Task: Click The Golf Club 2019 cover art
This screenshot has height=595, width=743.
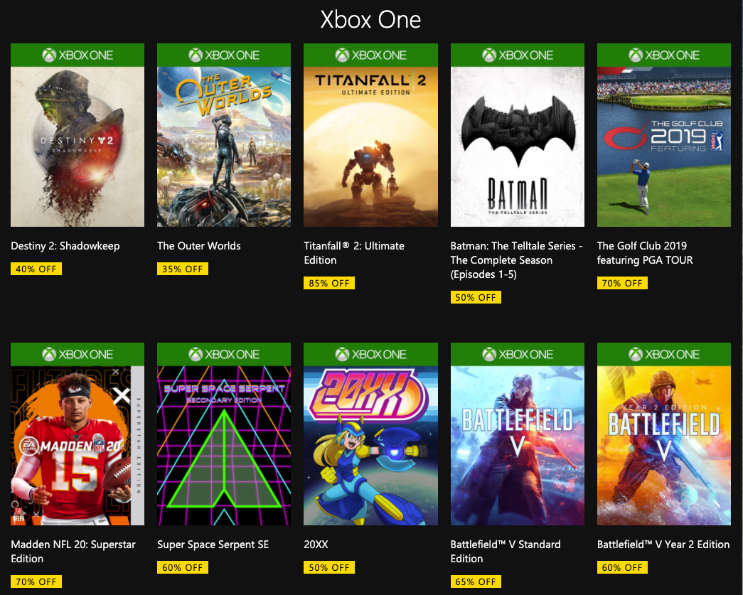Action: click(x=664, y=146)
